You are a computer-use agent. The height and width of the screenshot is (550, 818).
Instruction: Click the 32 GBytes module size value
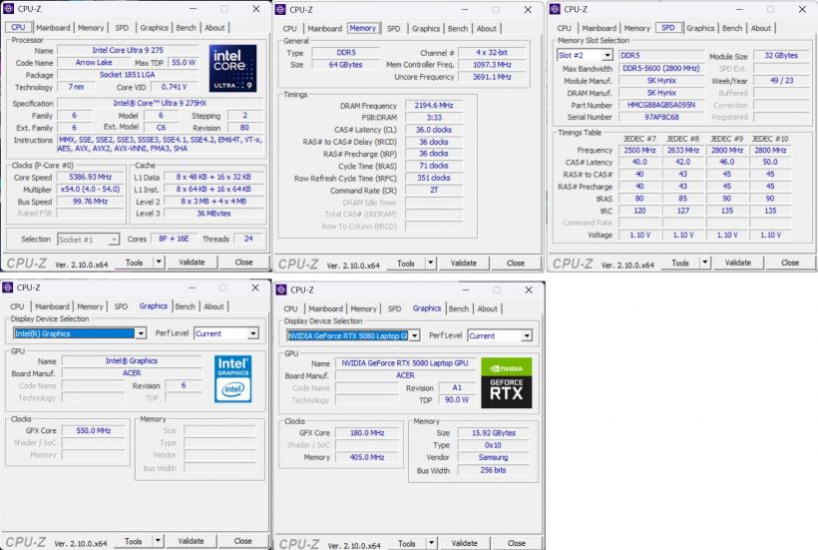coord(781,55)
